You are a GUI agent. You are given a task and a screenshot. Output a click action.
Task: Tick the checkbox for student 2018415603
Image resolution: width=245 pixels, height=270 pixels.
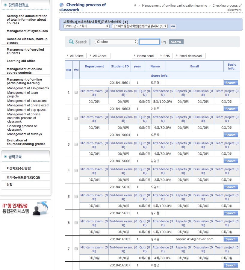[76, 118]
